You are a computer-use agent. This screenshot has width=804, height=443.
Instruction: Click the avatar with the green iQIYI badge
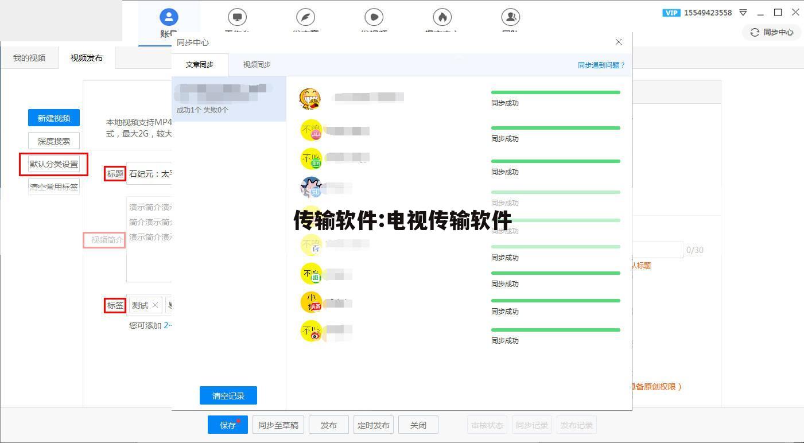(312, 159)
